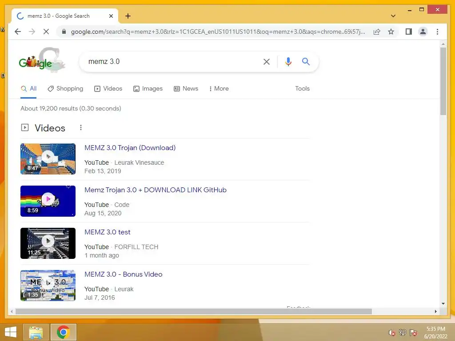Open the Action Center flag icon
455x341 pixels.
[413, 333]
